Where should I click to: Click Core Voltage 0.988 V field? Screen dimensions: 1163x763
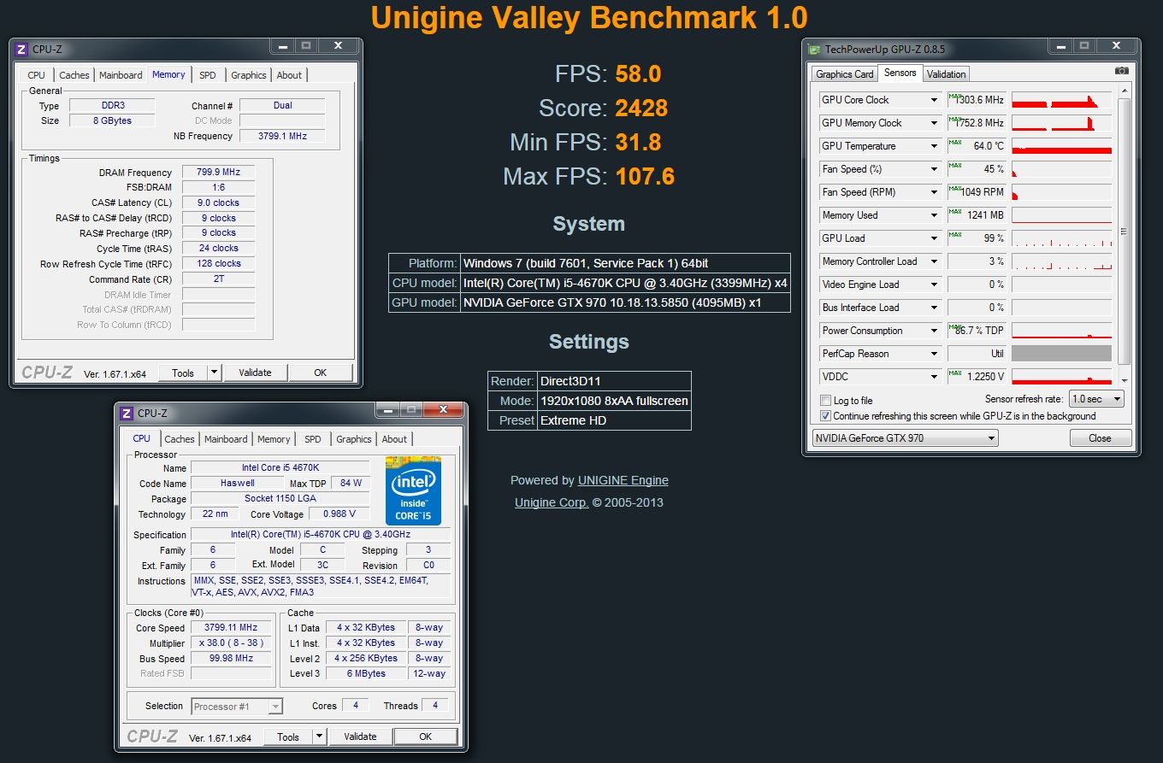[x=339, y=514]
